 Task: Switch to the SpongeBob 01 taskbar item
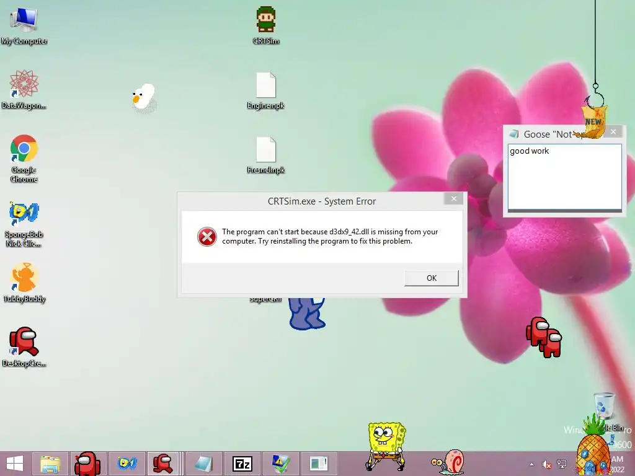click(127, 464)
